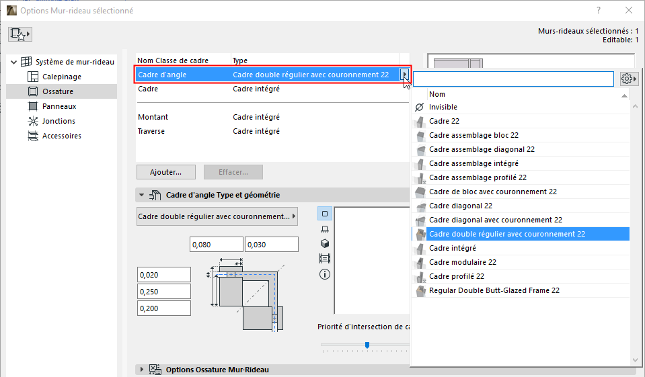The height and width of the screenshot is (377, 645).
Task: Click the info icon beside preview
Action: click(325, 274)
